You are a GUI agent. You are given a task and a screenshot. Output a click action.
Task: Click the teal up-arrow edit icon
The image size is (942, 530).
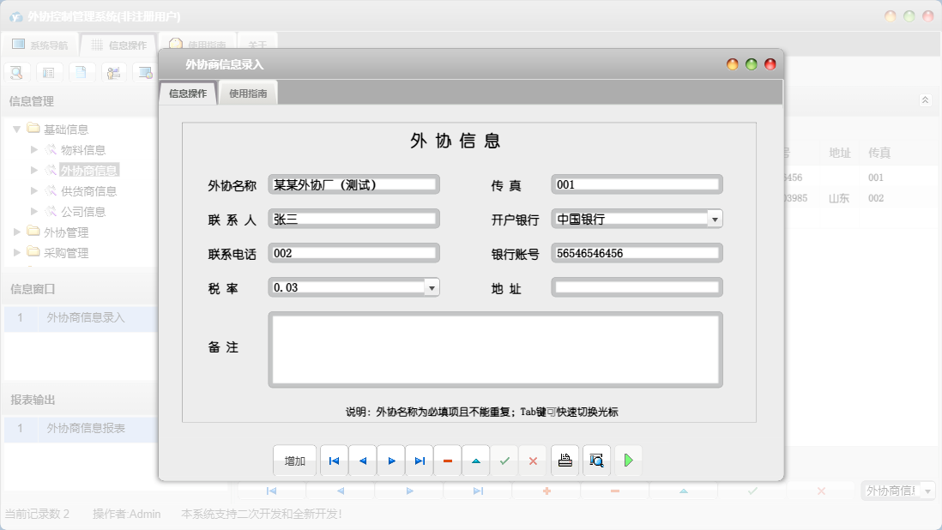pyautogui.click(x=476, y=461)
